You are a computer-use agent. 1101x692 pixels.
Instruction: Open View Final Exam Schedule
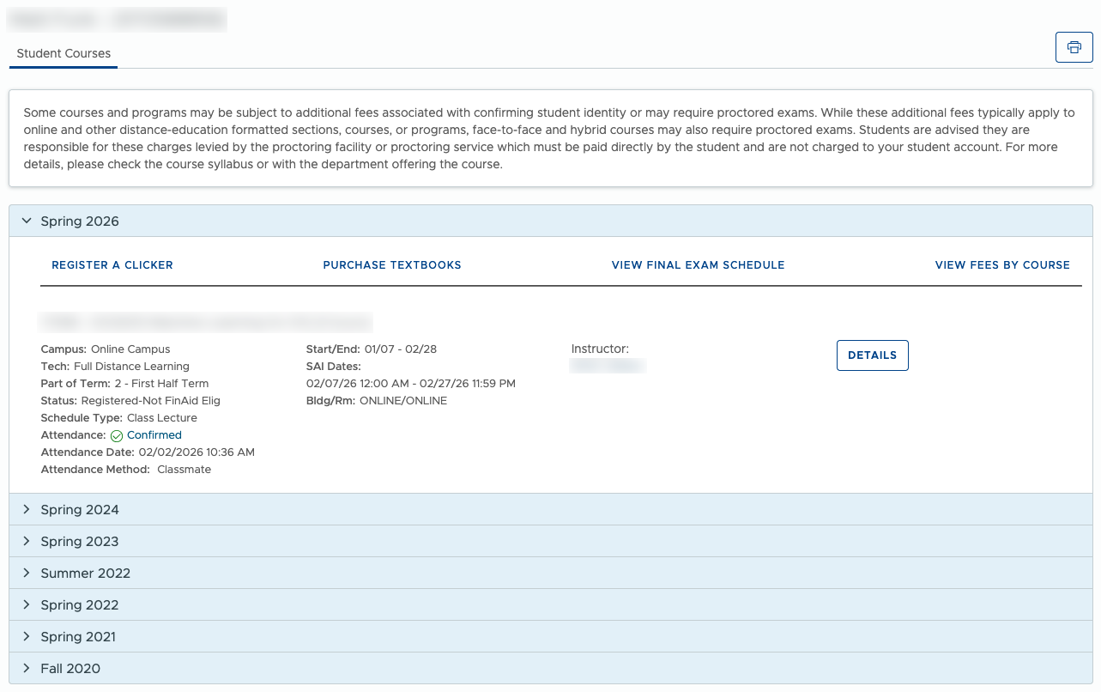pos(698,265)
